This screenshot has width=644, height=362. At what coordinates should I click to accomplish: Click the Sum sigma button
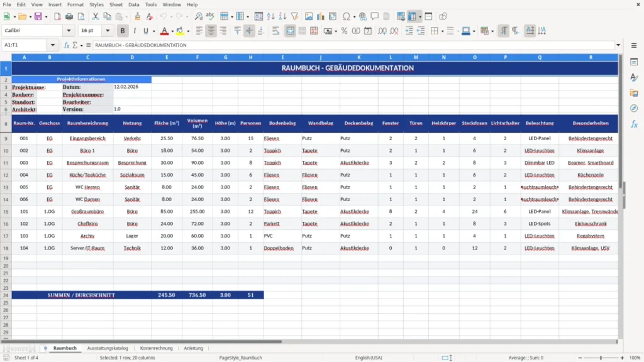click(75, 45)
